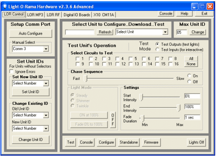This screenshot has height=156, width=216.
Task: Turn Chase Sequence Off
Action: pos(189,82)
